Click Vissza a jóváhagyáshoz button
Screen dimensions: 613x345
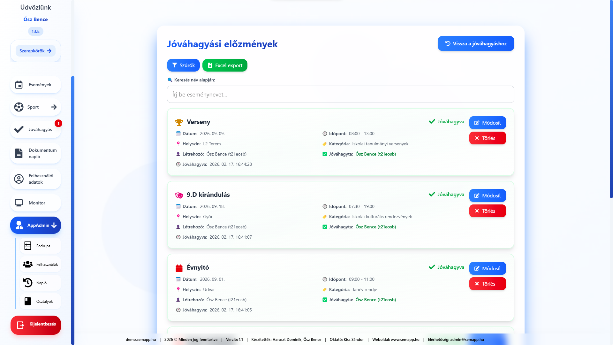(476, 43)
